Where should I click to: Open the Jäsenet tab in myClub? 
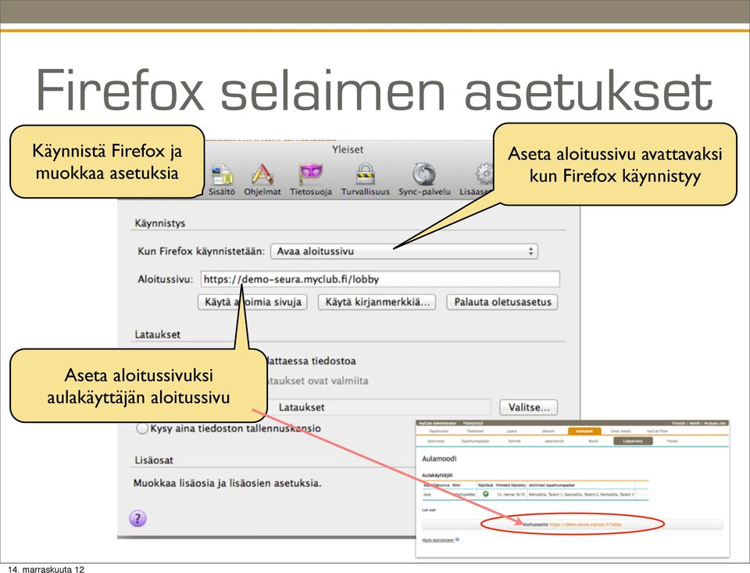(548, 431)
